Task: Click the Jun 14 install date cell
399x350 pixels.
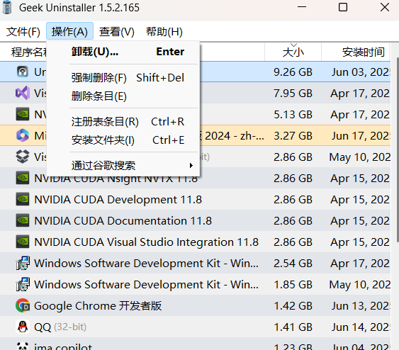Action: click(x=361, y=327)
